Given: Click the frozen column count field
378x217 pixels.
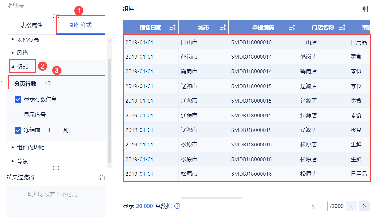Looking at the screenshot, I should [52, 130].
